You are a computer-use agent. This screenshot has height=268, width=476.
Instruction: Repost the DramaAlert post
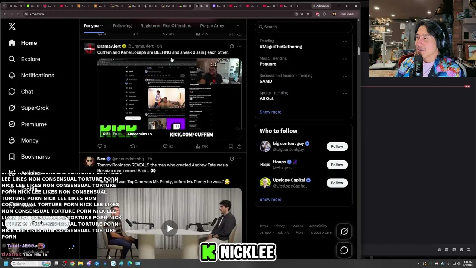coord(134,146)
